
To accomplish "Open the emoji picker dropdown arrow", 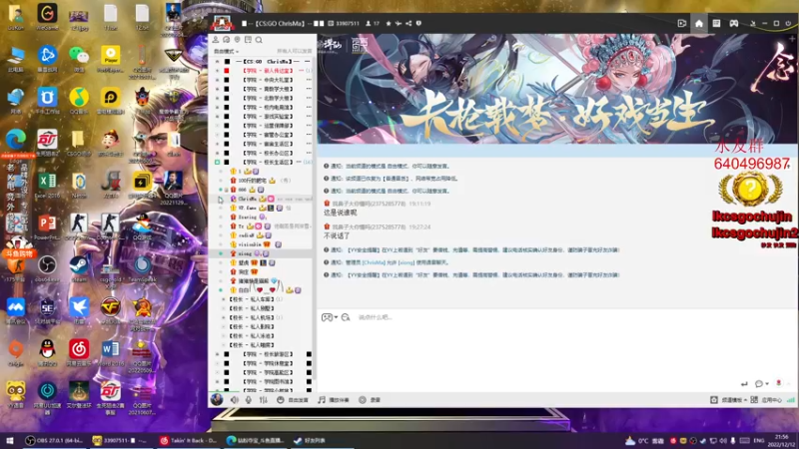I will tap(336, 317).
